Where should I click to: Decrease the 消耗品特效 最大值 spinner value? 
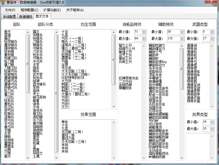point(144,40)
